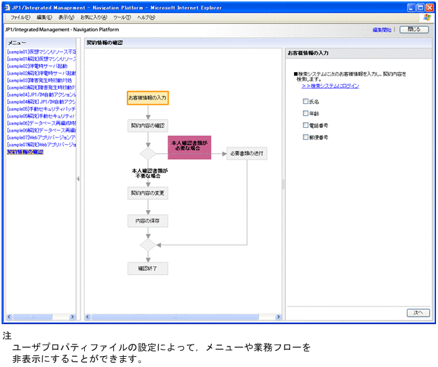The image size is (438, 367).
Task: Collapse the メニュー panel with the arrow handle
Action: click(x=78, y=179)
